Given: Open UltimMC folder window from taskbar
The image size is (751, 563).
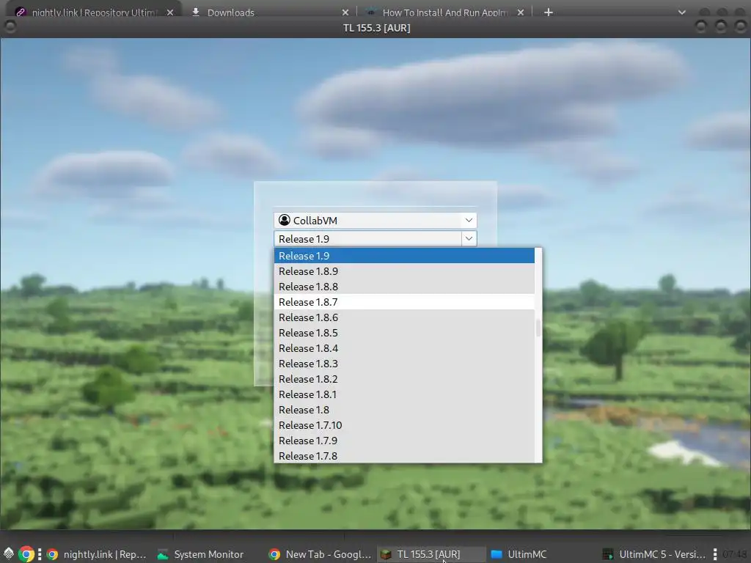Looking at the screenshot, I should [519, 554].
